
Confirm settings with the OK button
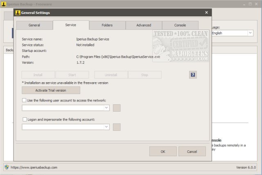[163, 151]
